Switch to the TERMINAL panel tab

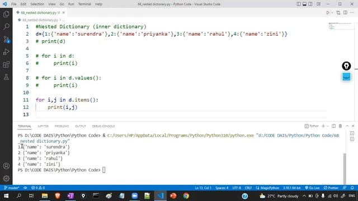25,126
